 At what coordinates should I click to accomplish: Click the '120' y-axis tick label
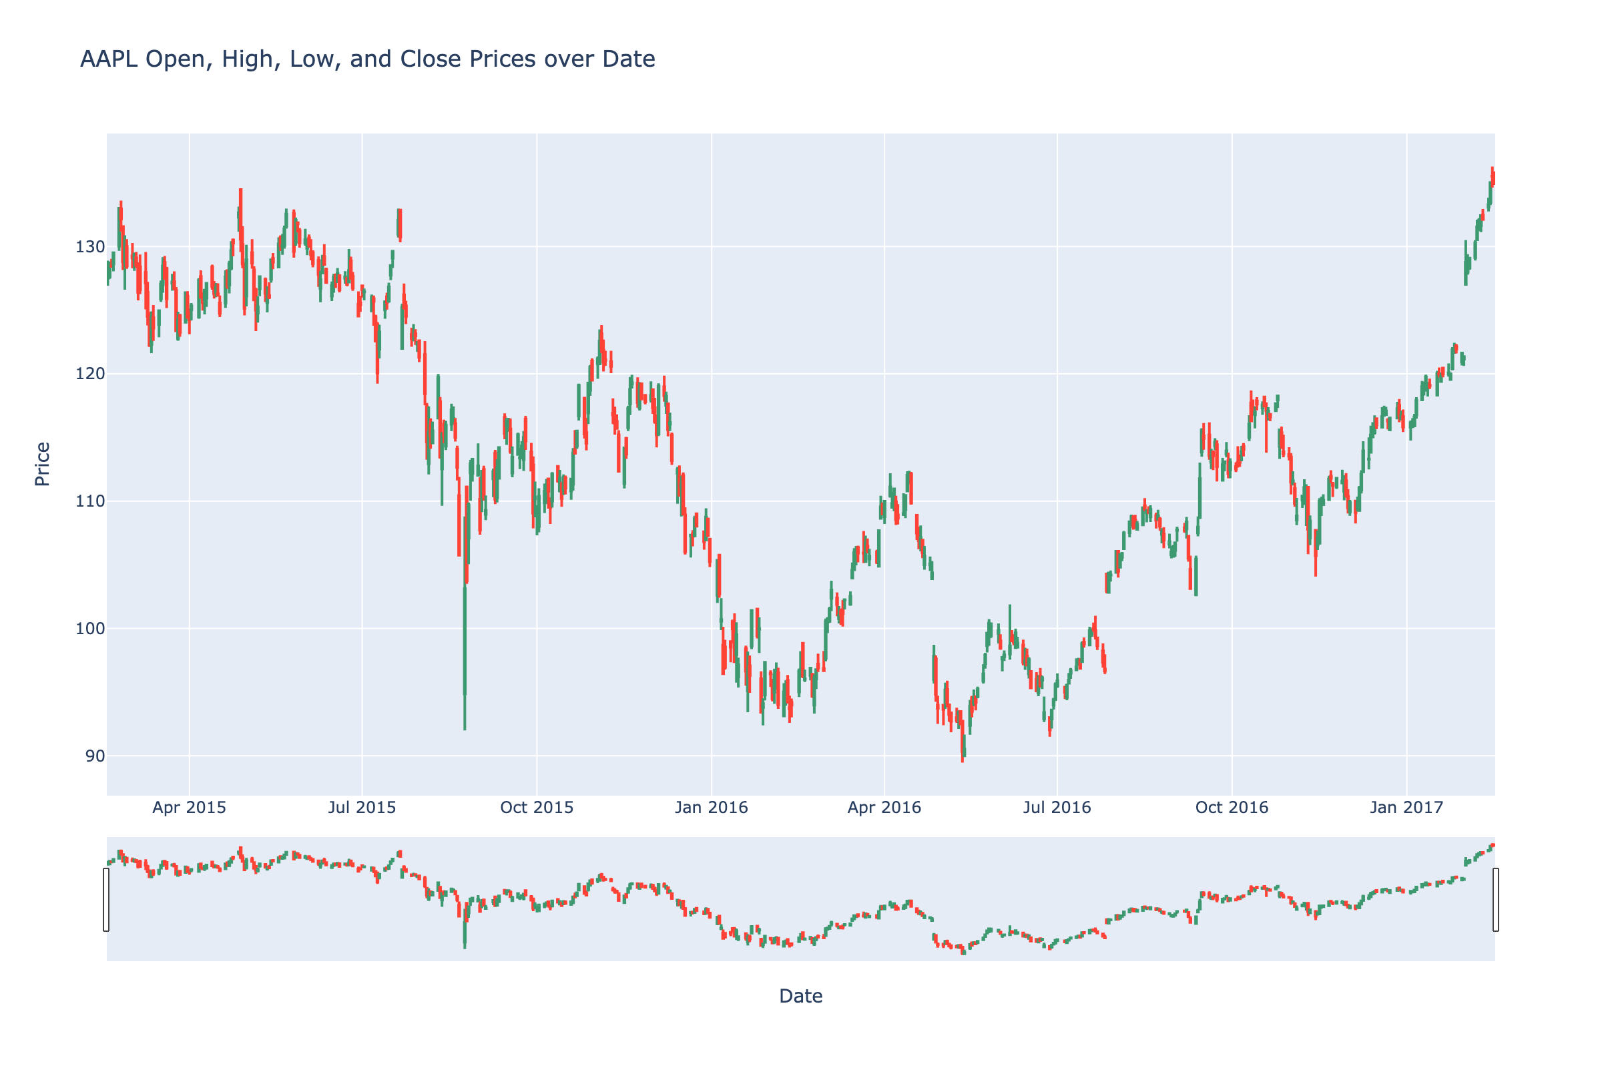(91, 374)
